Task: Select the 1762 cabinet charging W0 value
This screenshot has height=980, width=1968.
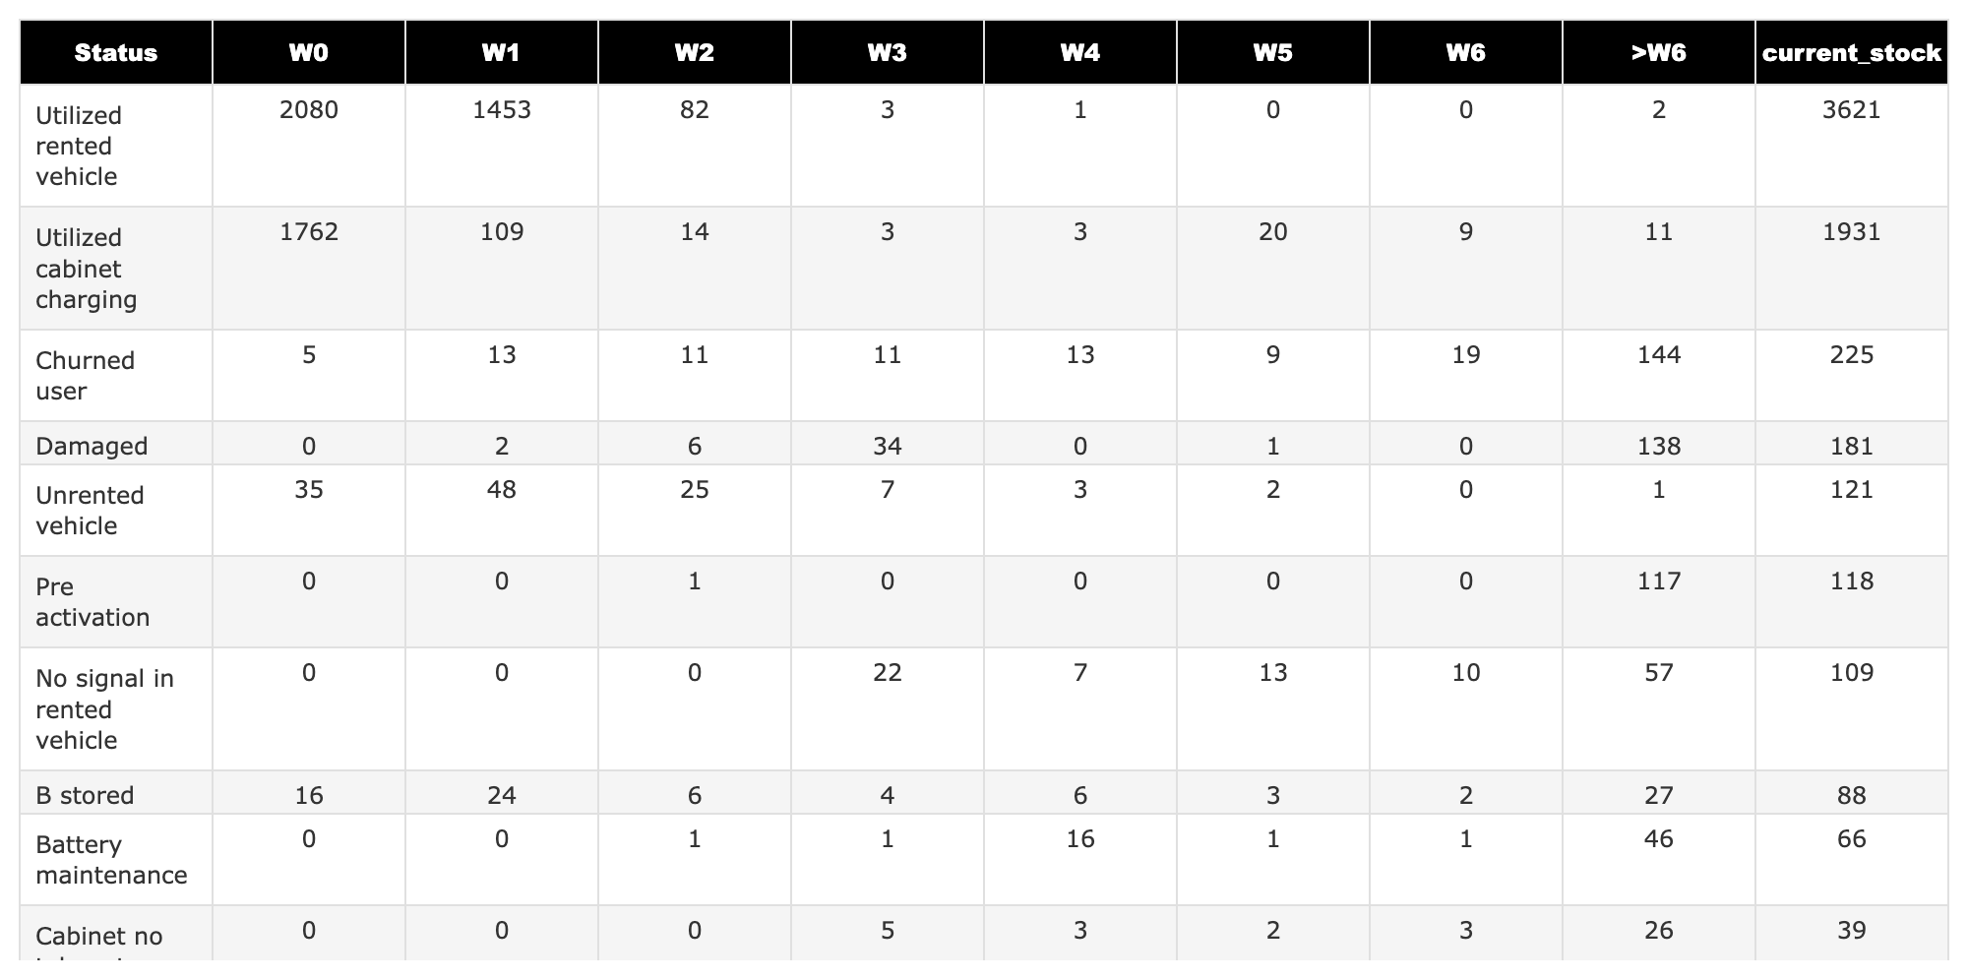Action: pos(309,232)
